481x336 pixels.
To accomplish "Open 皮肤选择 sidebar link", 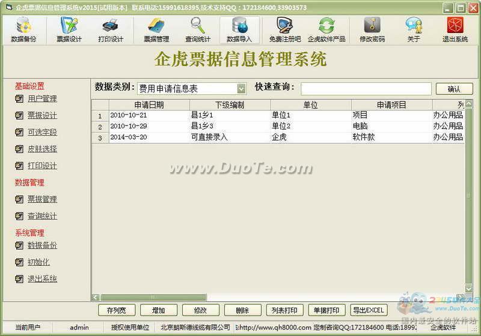I will [42, 149].
